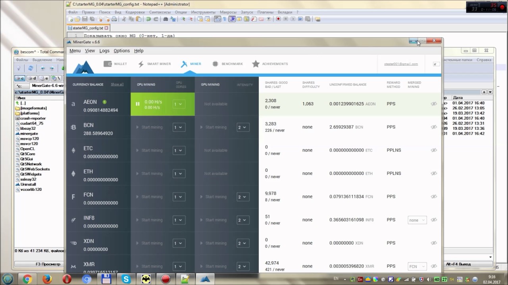Open the Wallet section in MinerGate

(115, 64)
